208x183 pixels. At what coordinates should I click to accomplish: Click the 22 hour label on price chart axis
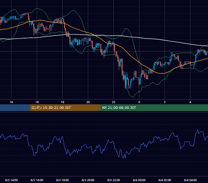tap(113, 102)
